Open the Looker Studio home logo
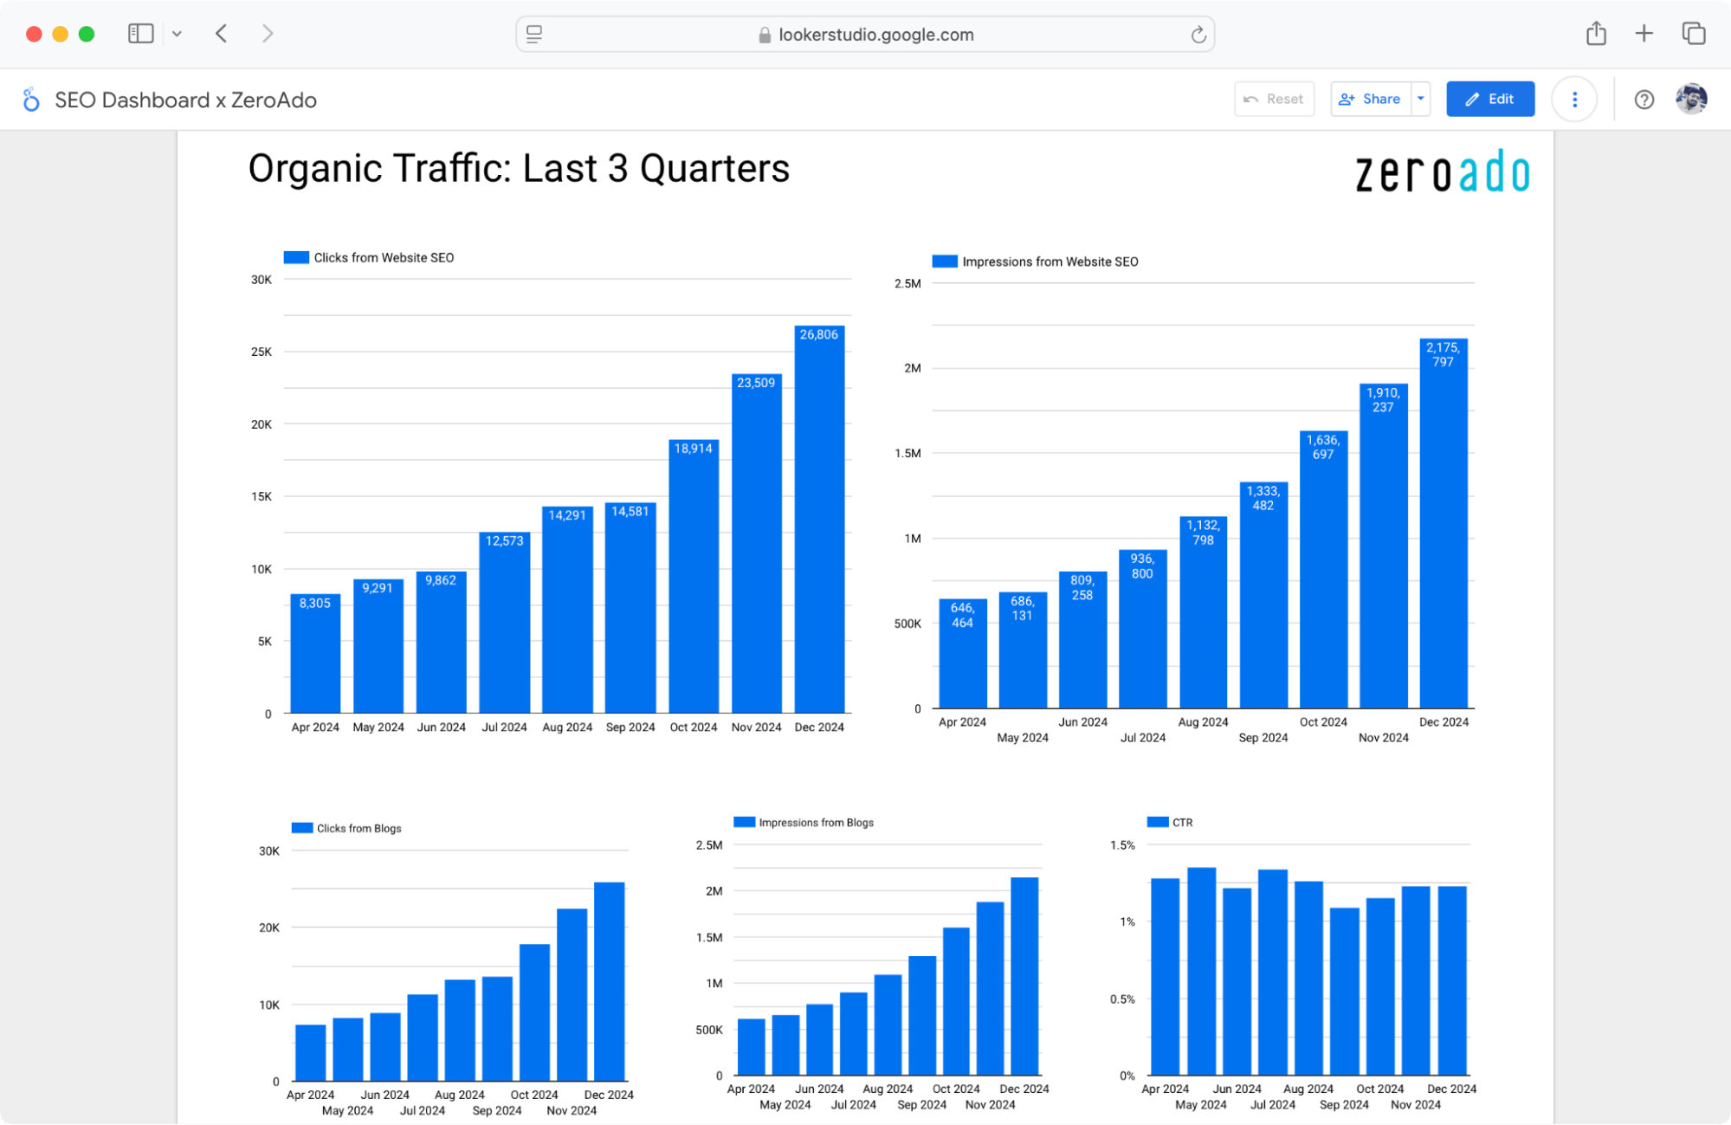The height and width of the screenshot is (1125, 1731). click(31, 100)
